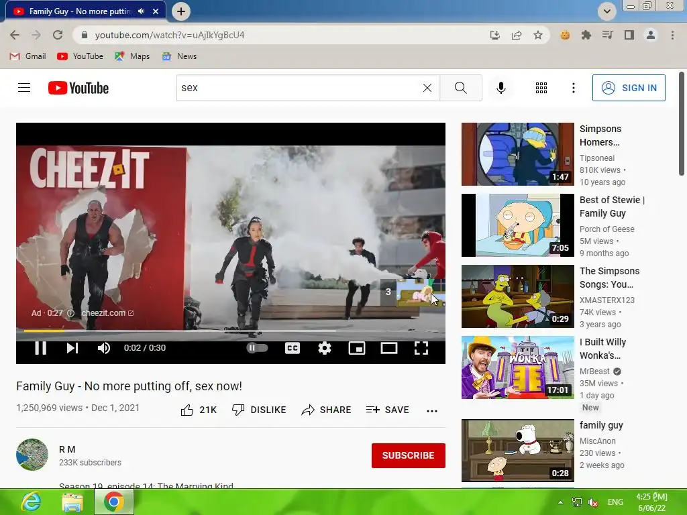Open more actions ellipsis below video

[432, 411]
